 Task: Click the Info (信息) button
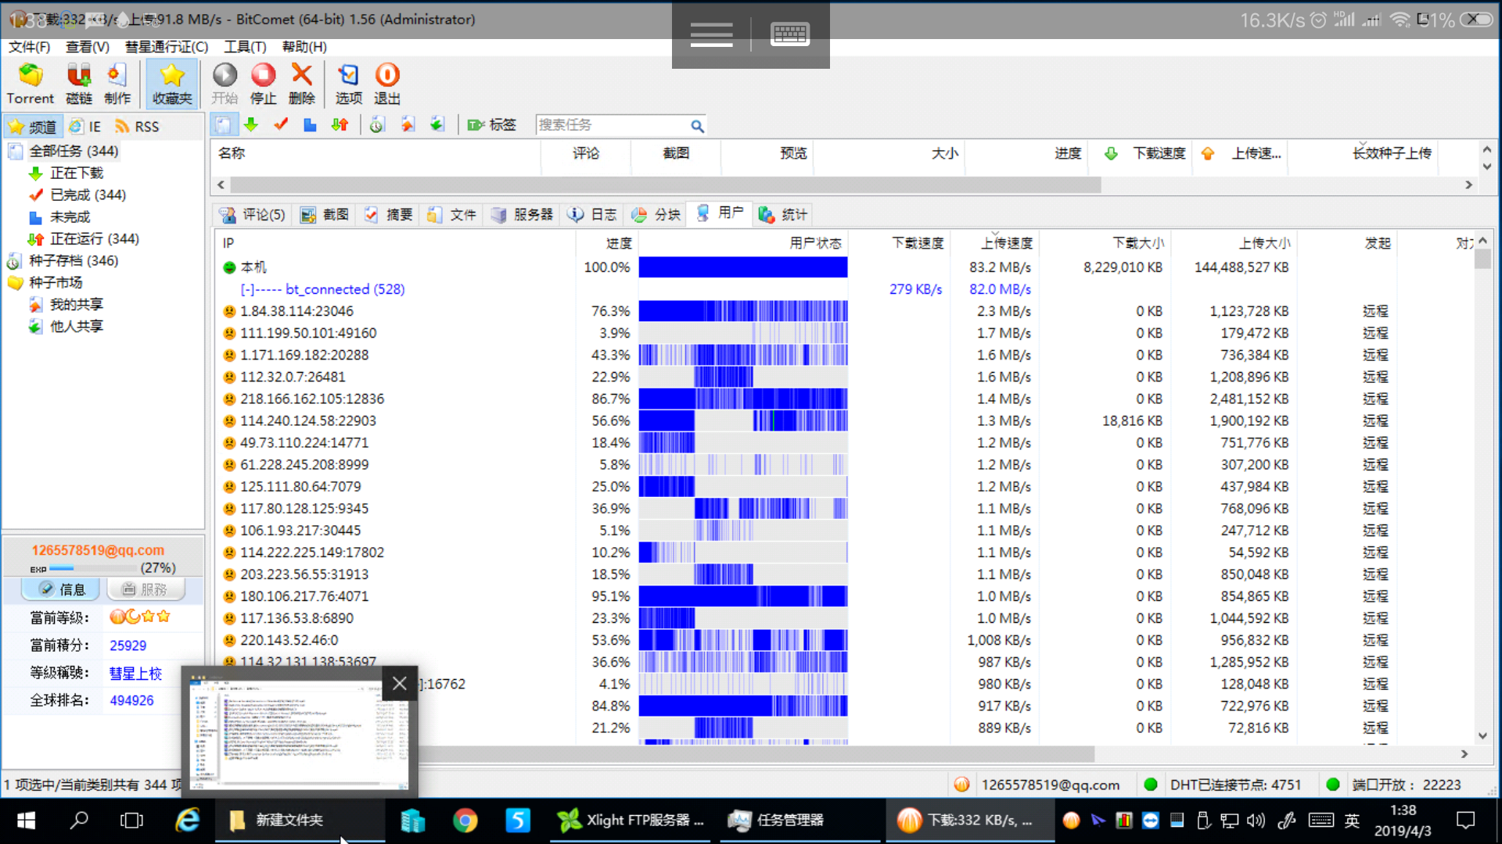pyautogui.click(x=62, y=589)
